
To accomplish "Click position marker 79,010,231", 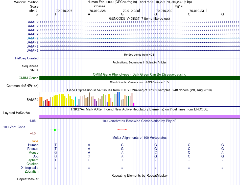I will point(198,11).
